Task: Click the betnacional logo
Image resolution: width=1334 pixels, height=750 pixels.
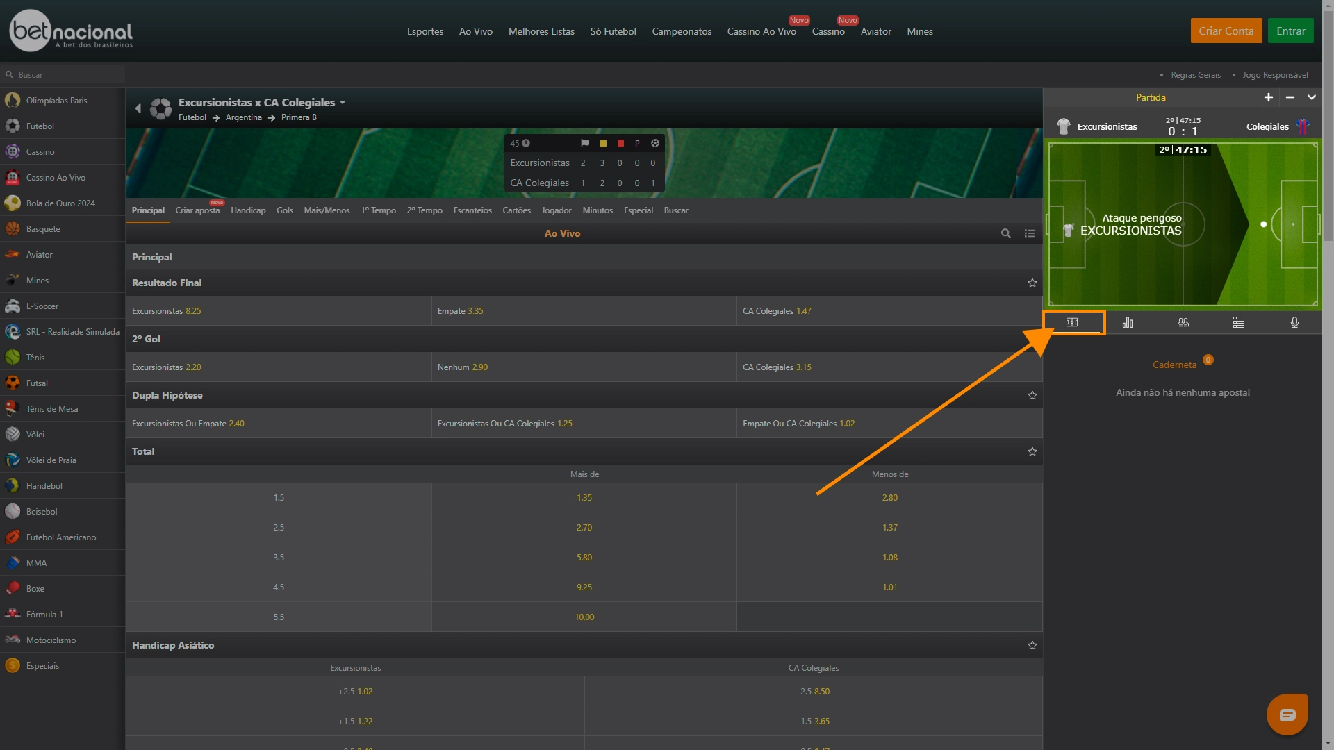Action: pos(71,31)
